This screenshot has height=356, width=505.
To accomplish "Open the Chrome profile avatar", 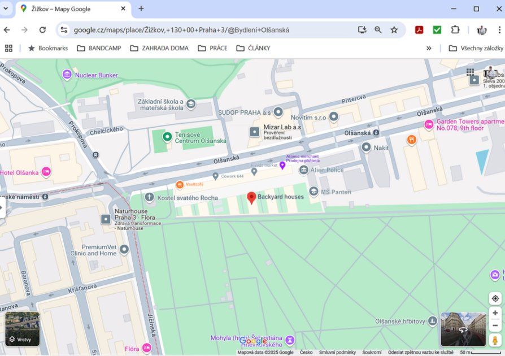I will (x=481, y=30).
